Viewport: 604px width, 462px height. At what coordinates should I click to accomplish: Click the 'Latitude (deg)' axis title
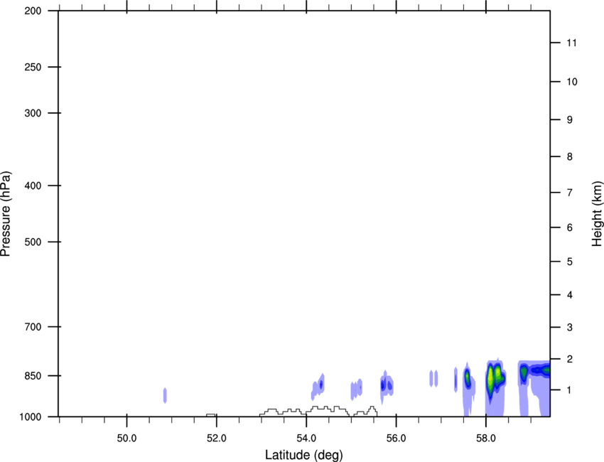pyautogui.click(x=303, y=455)
